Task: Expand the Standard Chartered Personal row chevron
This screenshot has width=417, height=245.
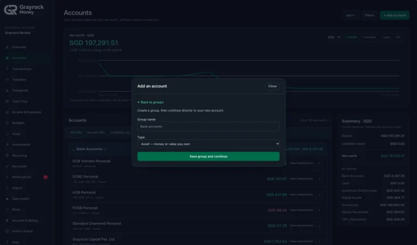Action: [319, 226]
